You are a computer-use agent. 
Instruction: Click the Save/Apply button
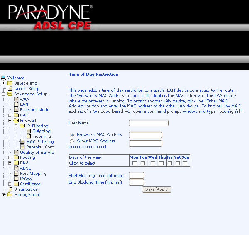[x=156, y=189]
